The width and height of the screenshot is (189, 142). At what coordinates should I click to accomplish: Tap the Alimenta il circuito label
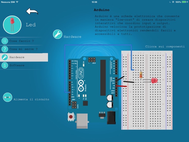click(x=31, y=99)
